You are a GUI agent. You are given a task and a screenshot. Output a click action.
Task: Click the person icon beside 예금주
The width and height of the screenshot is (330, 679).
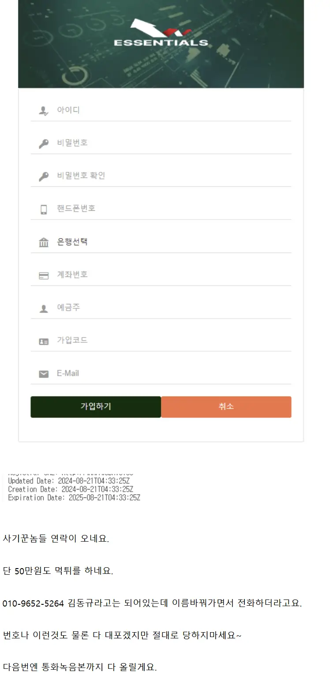[x=44, y=309]
